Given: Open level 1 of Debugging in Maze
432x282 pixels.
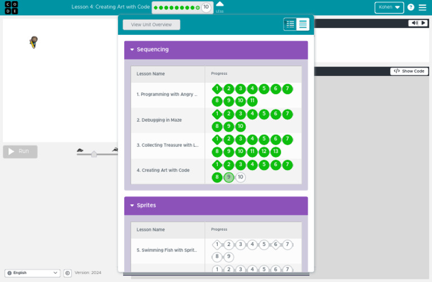Looking at the screenshot, I should click(x=217, y=114).
